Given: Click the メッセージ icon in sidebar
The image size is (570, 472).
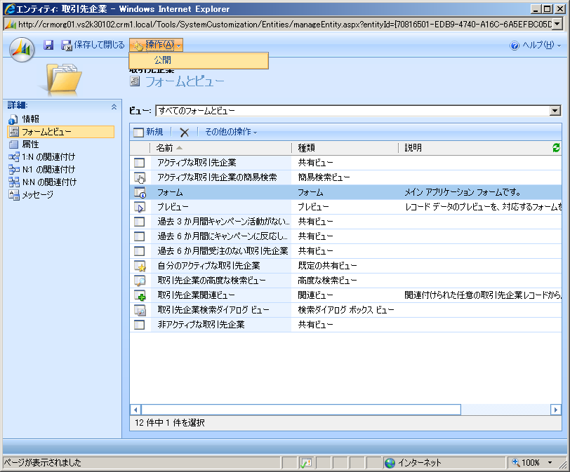Looking at the screenshot, I should [14, 195].
